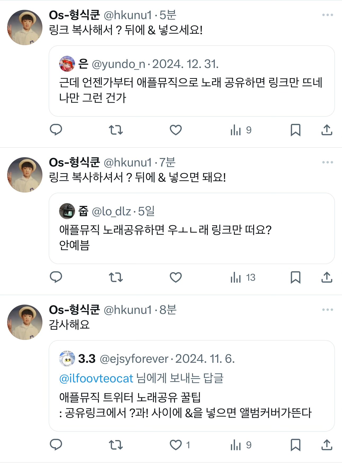Open more options for the 5분 tweet

[328, 15]
